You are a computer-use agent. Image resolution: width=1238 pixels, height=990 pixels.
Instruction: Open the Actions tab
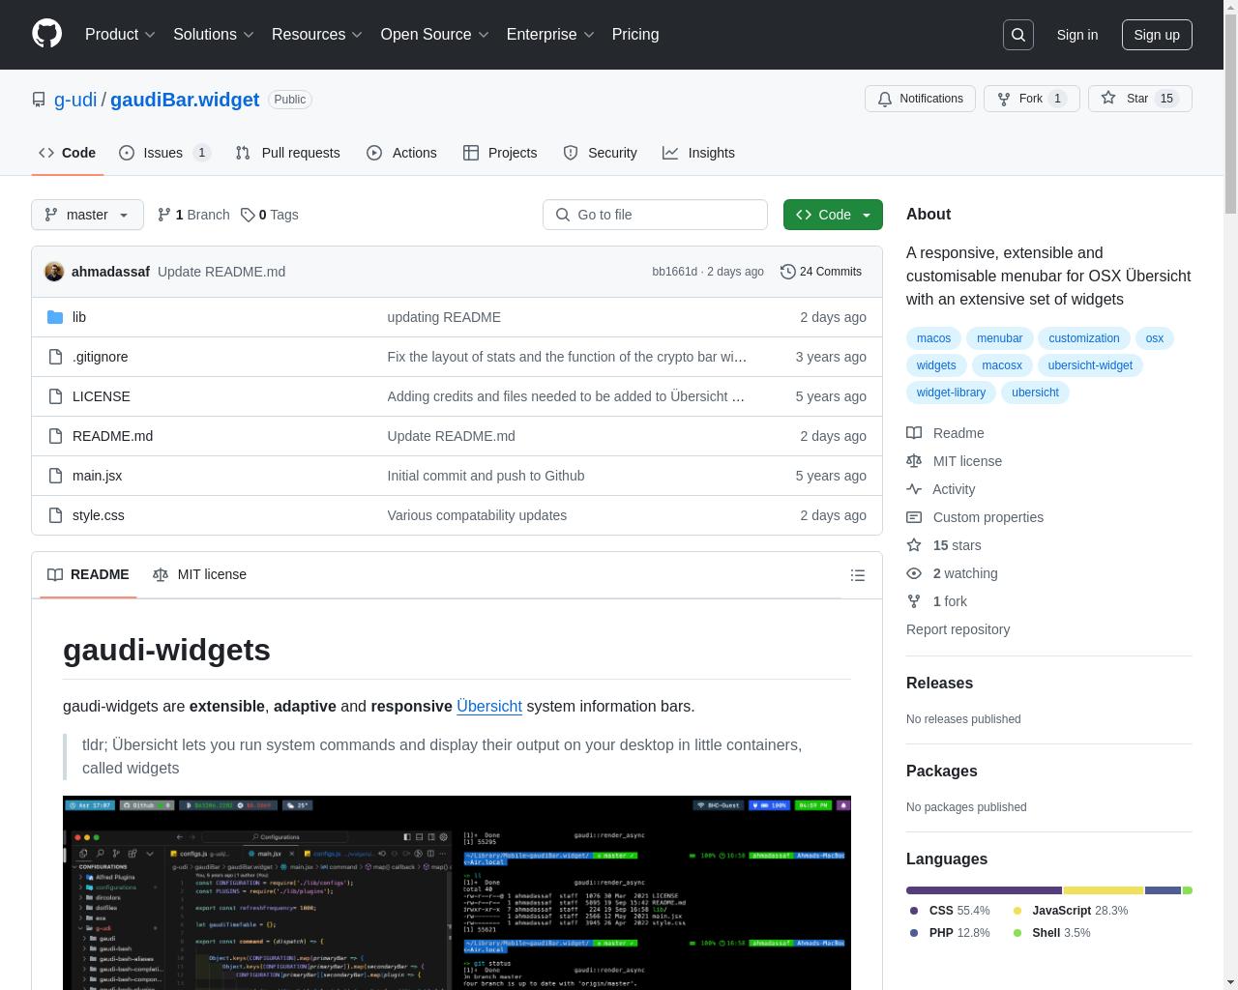pos(401,153)
